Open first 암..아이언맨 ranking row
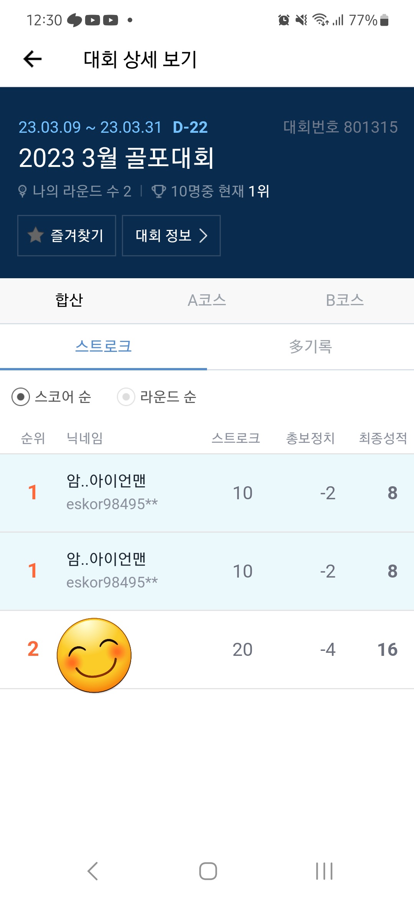The height and width of the screenshot is (898, 414). (207, 493)
